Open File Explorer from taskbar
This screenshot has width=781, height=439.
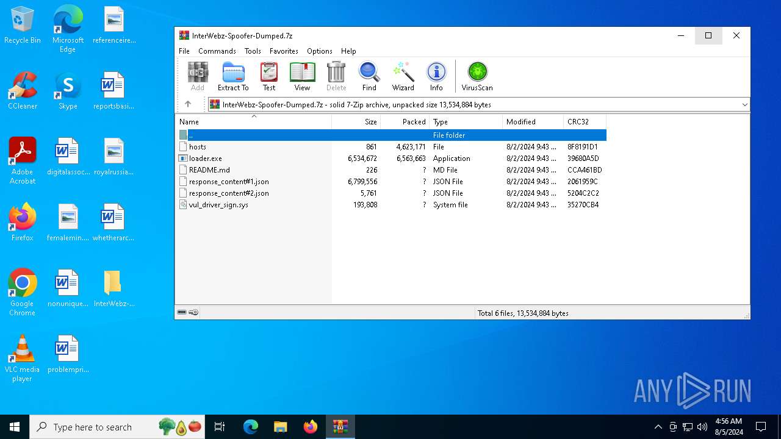280,427
